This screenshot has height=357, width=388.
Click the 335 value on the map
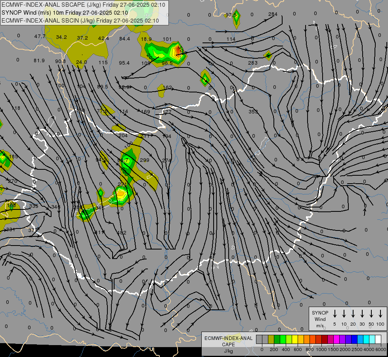click(x=34, y=206)
